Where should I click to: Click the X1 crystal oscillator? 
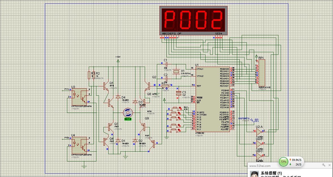click(176, 72)
